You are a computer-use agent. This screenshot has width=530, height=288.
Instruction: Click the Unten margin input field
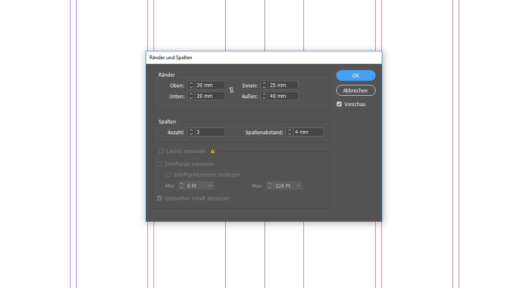click(210, 96)
